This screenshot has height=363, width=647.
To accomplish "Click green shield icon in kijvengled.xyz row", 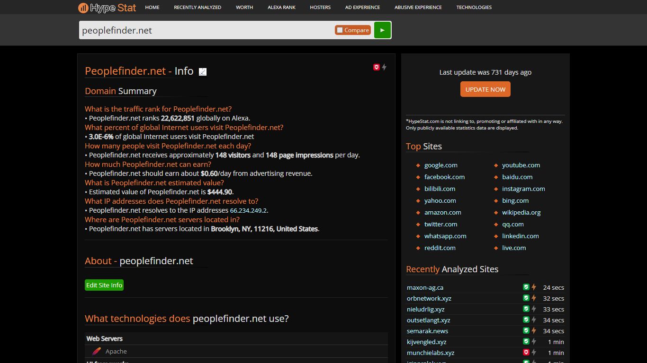I will click(x=526, y=341).
